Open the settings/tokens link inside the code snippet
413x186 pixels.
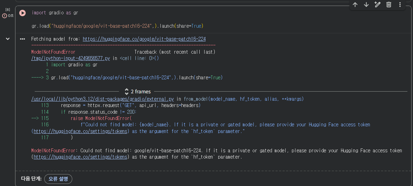tap(80, 131)
